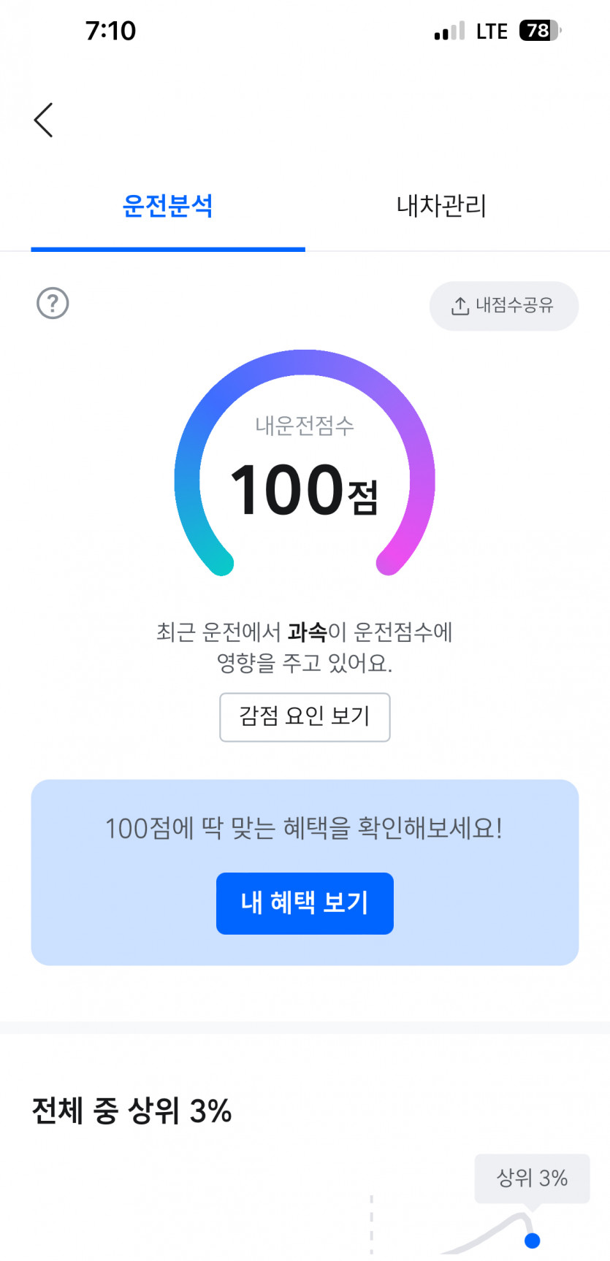Tap the 내운전점수 label in gauge

304,425
